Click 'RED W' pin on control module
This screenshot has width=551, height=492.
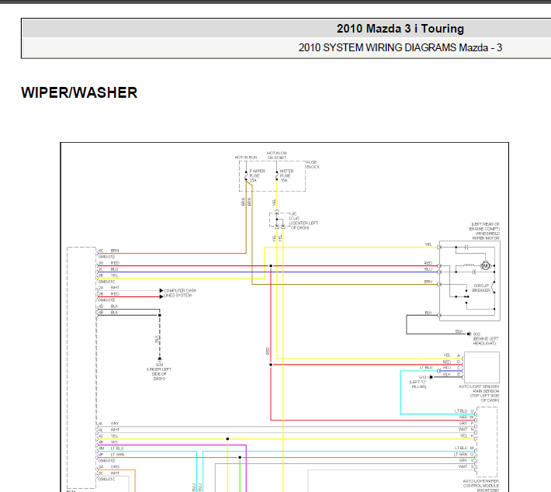[x=466, y=417]
